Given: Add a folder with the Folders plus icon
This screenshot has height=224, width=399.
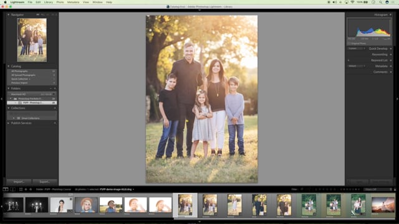Looking at the screenshot, I should tap(55, 88).
